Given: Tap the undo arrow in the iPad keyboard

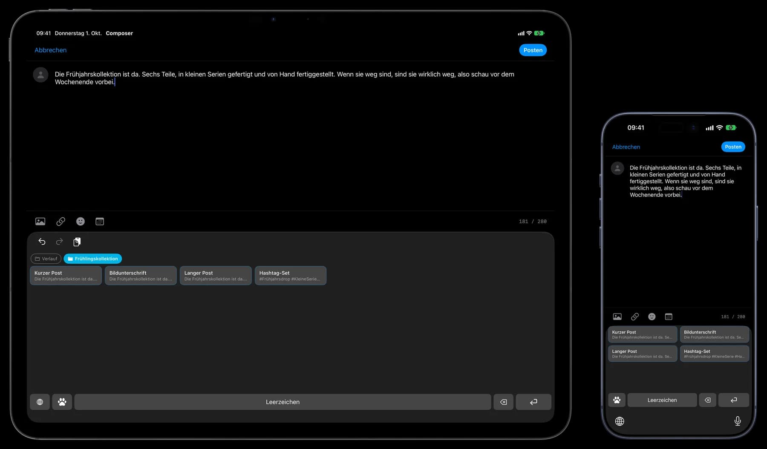Looking at the screenshot, I should pyautogui.click(x=42, y=242).
